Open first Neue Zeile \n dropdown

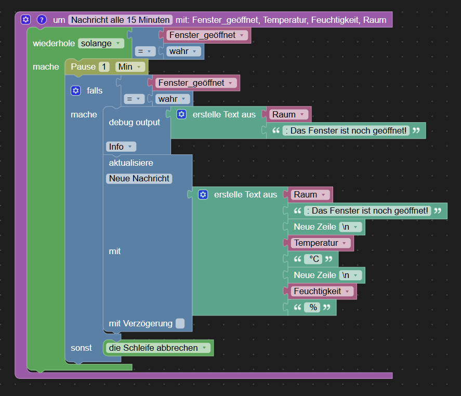(x=350, y=227)
